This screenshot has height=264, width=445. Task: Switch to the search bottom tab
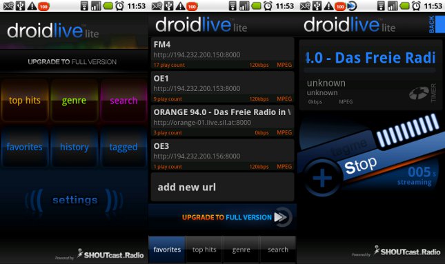coord(278,250)
